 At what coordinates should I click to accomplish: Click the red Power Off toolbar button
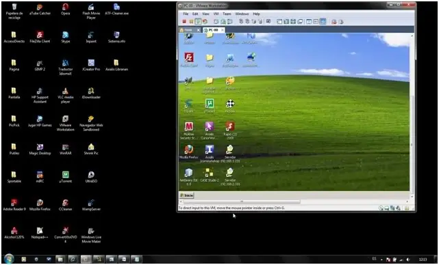(184, 21)
